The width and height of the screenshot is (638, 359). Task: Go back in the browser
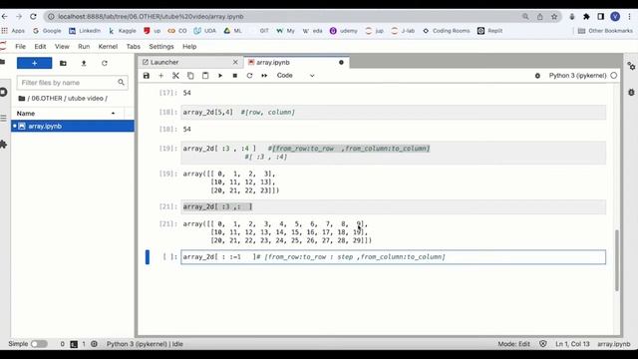pos(4,17)
